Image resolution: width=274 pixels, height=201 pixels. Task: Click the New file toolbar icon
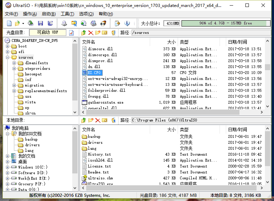pyautogui.click(x=9, y=23)
